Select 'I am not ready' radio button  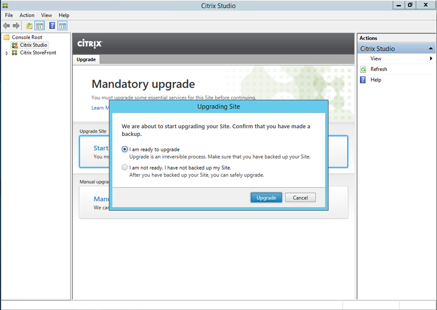pos(125,168)
